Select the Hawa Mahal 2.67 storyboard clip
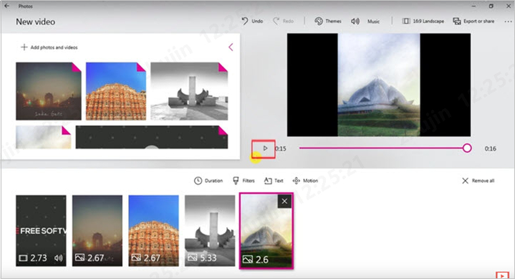 (154, 231)
